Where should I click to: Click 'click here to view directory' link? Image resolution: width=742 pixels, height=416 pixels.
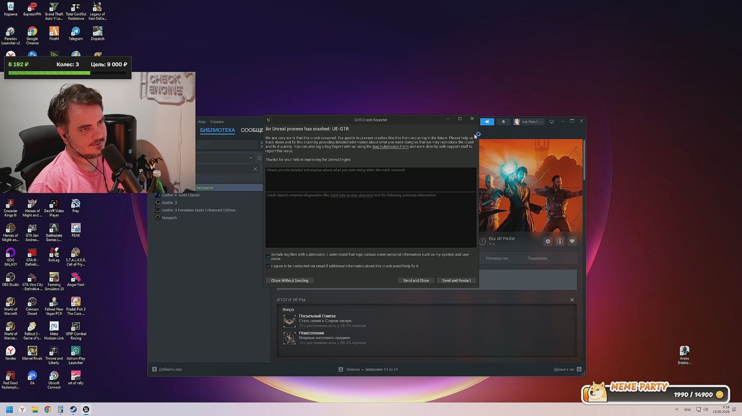(352, 195)
